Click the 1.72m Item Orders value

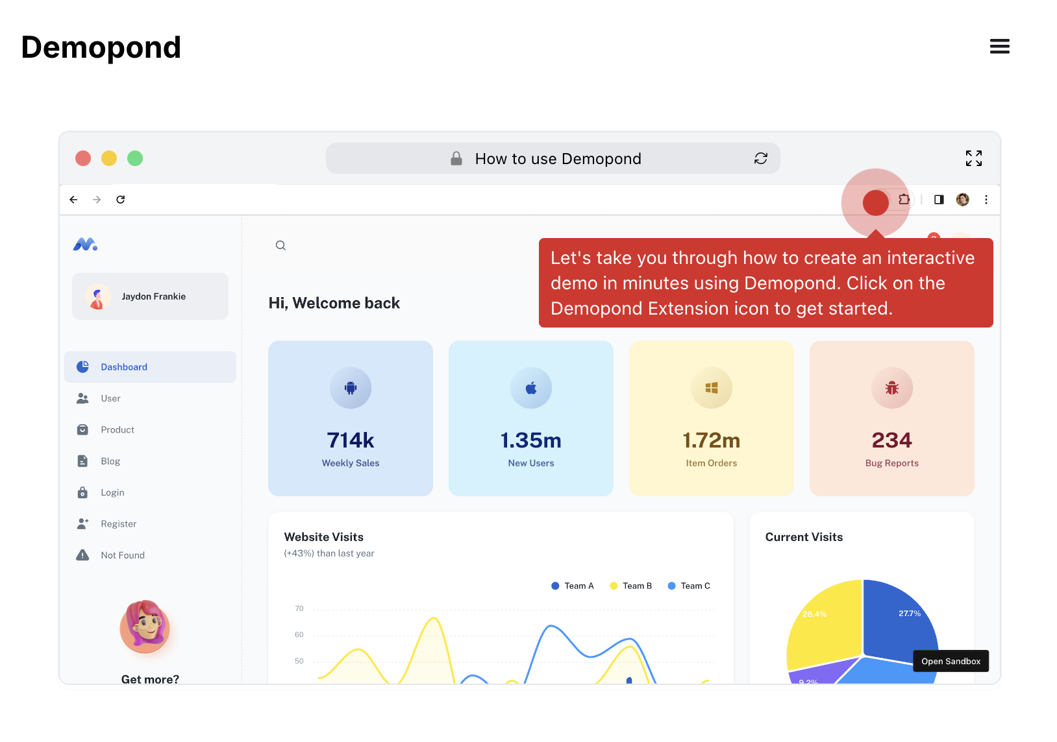click(712, 440)
